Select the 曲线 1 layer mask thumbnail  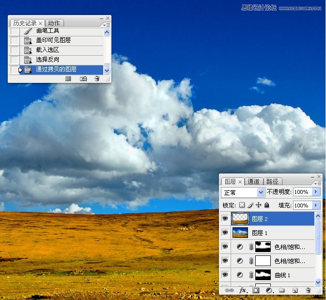point(263,275)
